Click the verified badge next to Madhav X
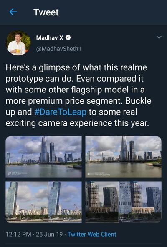This screenshot has height=247, width=167. click(x=68, y=37)
